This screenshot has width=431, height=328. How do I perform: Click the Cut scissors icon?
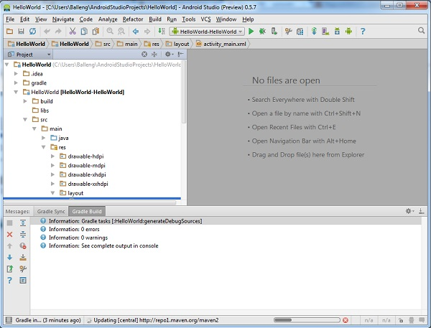(x=72, y=32)
